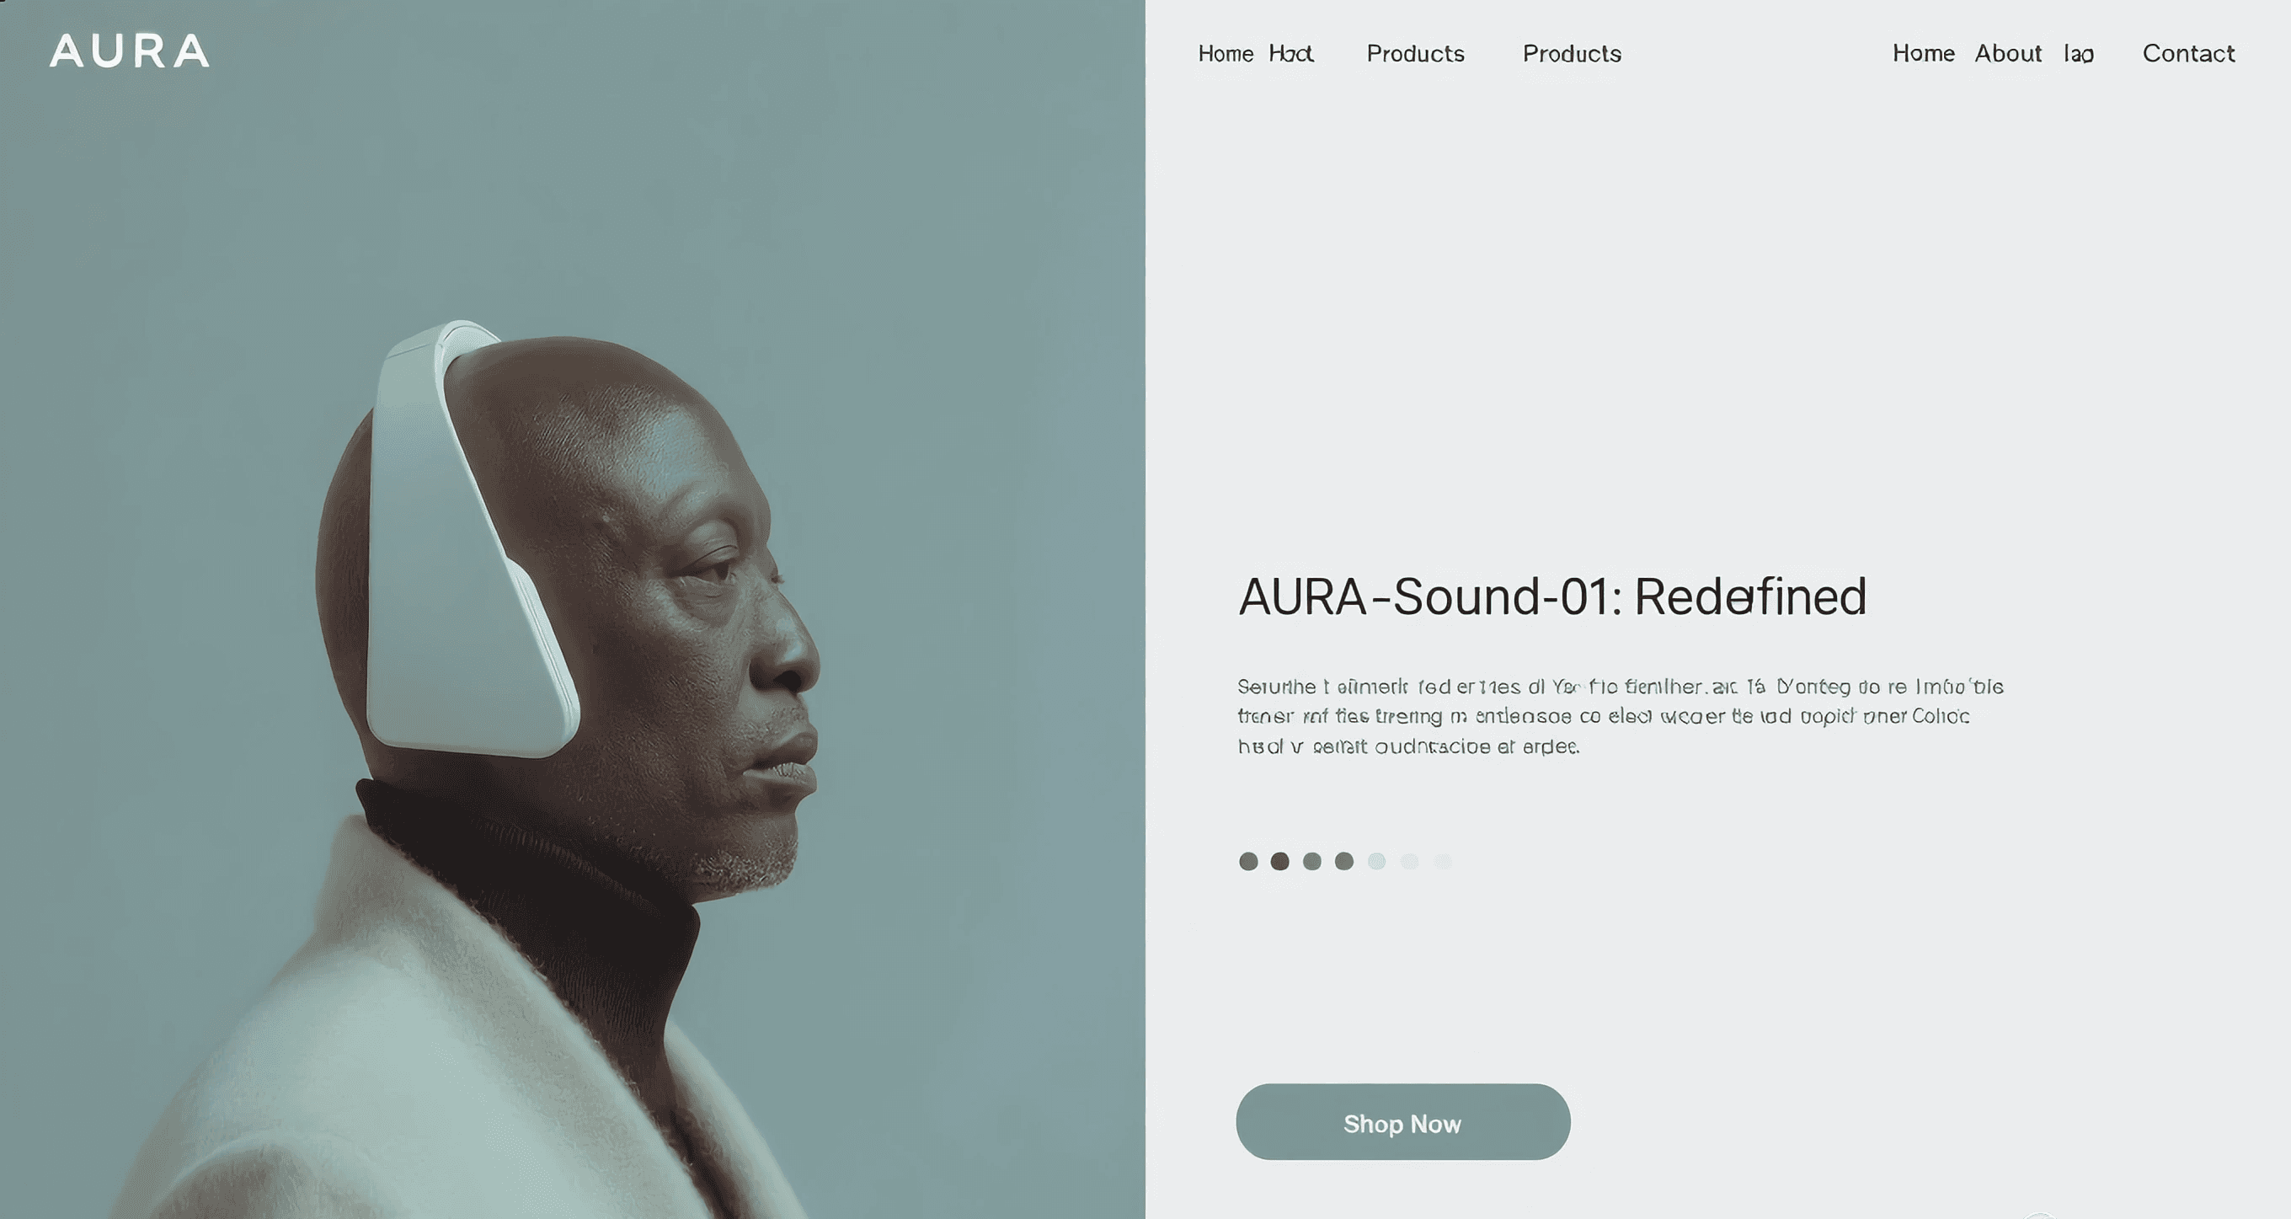Go to Home link next to About
This screenshot has height=1219, width=2291.
[x=1924, y=53]
